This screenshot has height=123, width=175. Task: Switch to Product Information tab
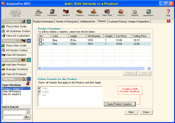coord(43,22)
